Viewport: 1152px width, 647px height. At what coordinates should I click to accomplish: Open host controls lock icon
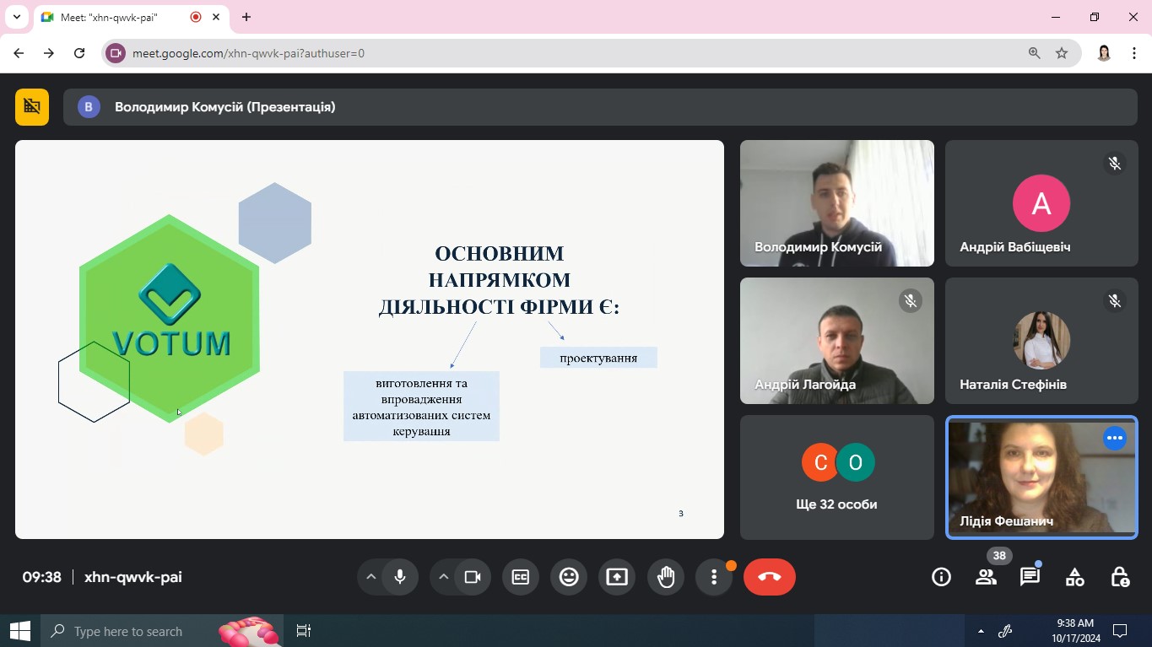tap(1120, 577)
